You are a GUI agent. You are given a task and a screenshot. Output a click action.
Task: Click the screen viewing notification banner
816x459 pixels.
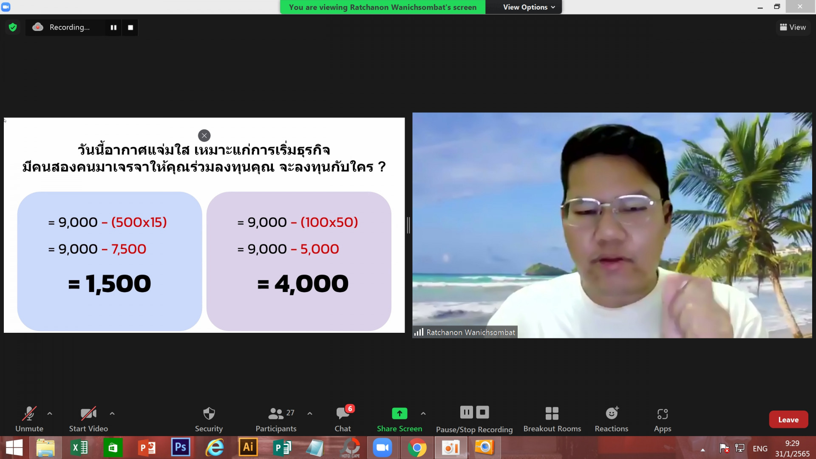pos(382,7)
